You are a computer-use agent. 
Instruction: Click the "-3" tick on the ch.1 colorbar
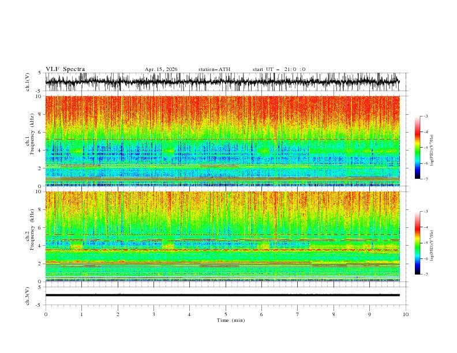[425, 116]
